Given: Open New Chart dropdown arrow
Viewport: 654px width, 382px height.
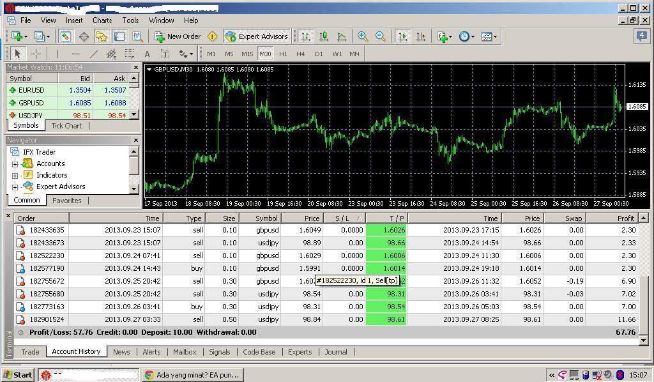Looking at the screenshot, I should (x=26, y=36).
